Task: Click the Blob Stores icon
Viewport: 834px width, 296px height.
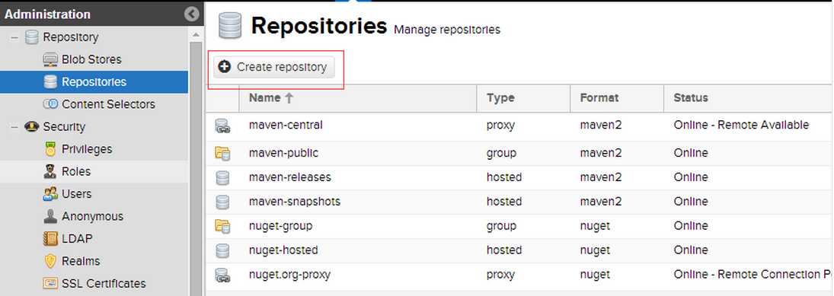Action: [50, 59]
